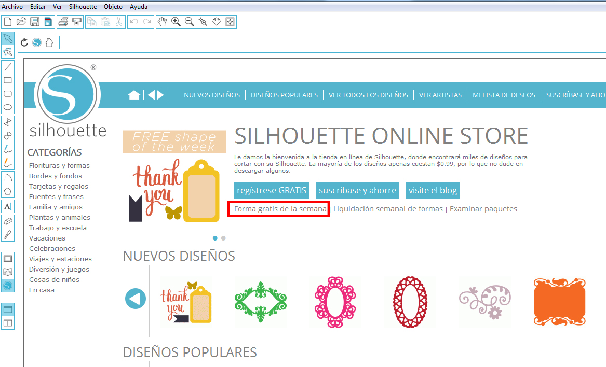Click the blue previous-arrow in Nuevos Diseños
The height and width of the screenshot is (367, 606).
click(x=136, y=299)
